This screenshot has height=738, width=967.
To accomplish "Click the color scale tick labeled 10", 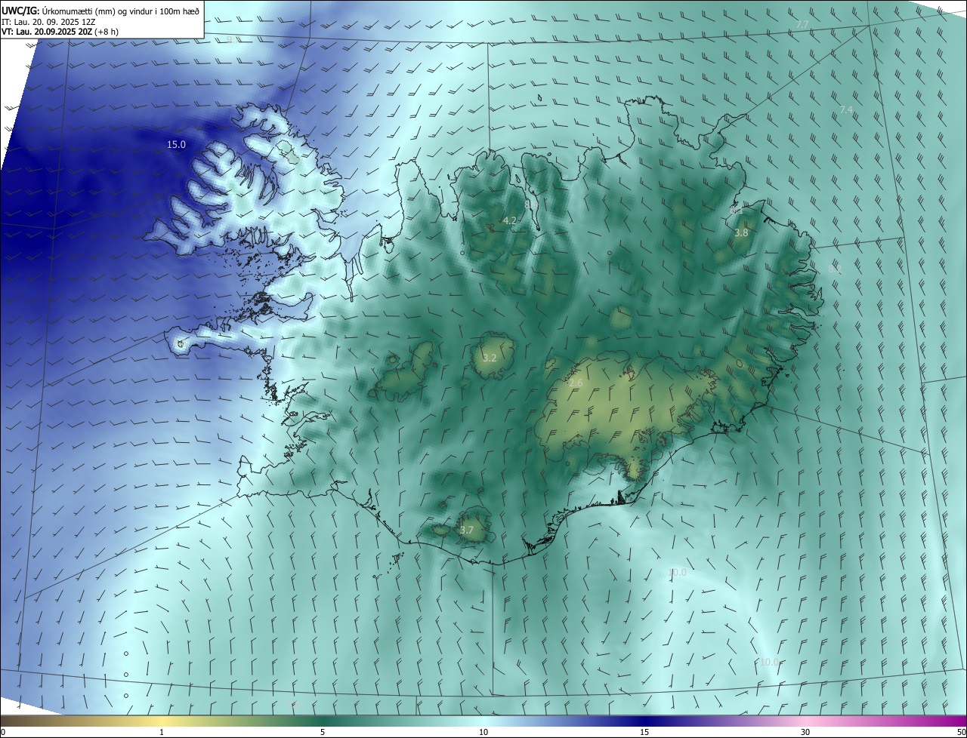I will [483, 732].
